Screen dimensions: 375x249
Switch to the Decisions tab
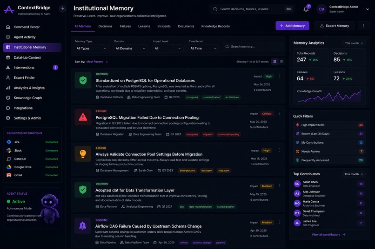[105, 26]
